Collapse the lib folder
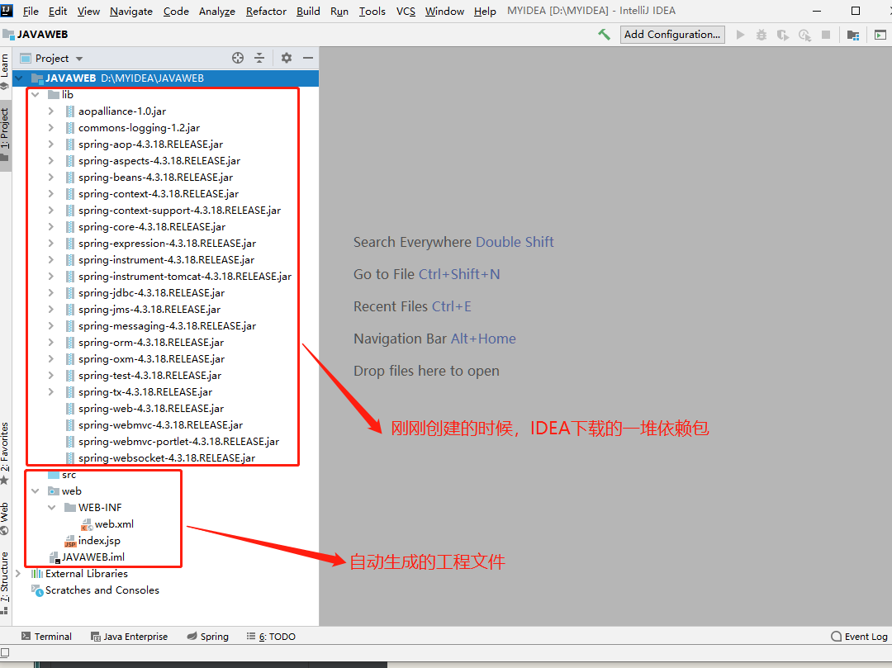Screen dimensions: 892x668 (36, 94)
